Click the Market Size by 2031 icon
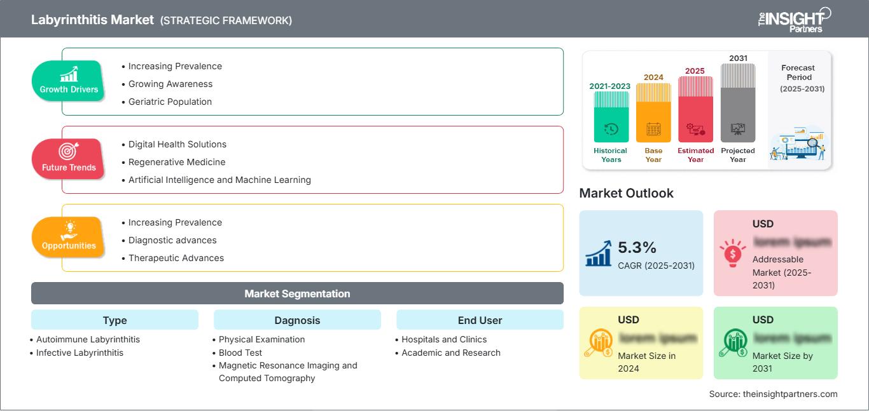This screenshot has height=411, width=869. 733,343
